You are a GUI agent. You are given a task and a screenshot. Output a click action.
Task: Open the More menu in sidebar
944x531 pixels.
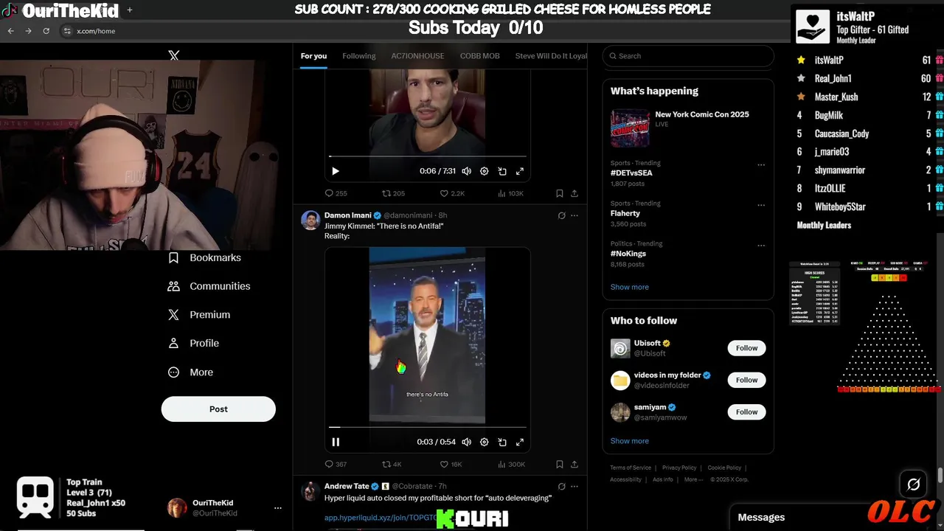190,372
